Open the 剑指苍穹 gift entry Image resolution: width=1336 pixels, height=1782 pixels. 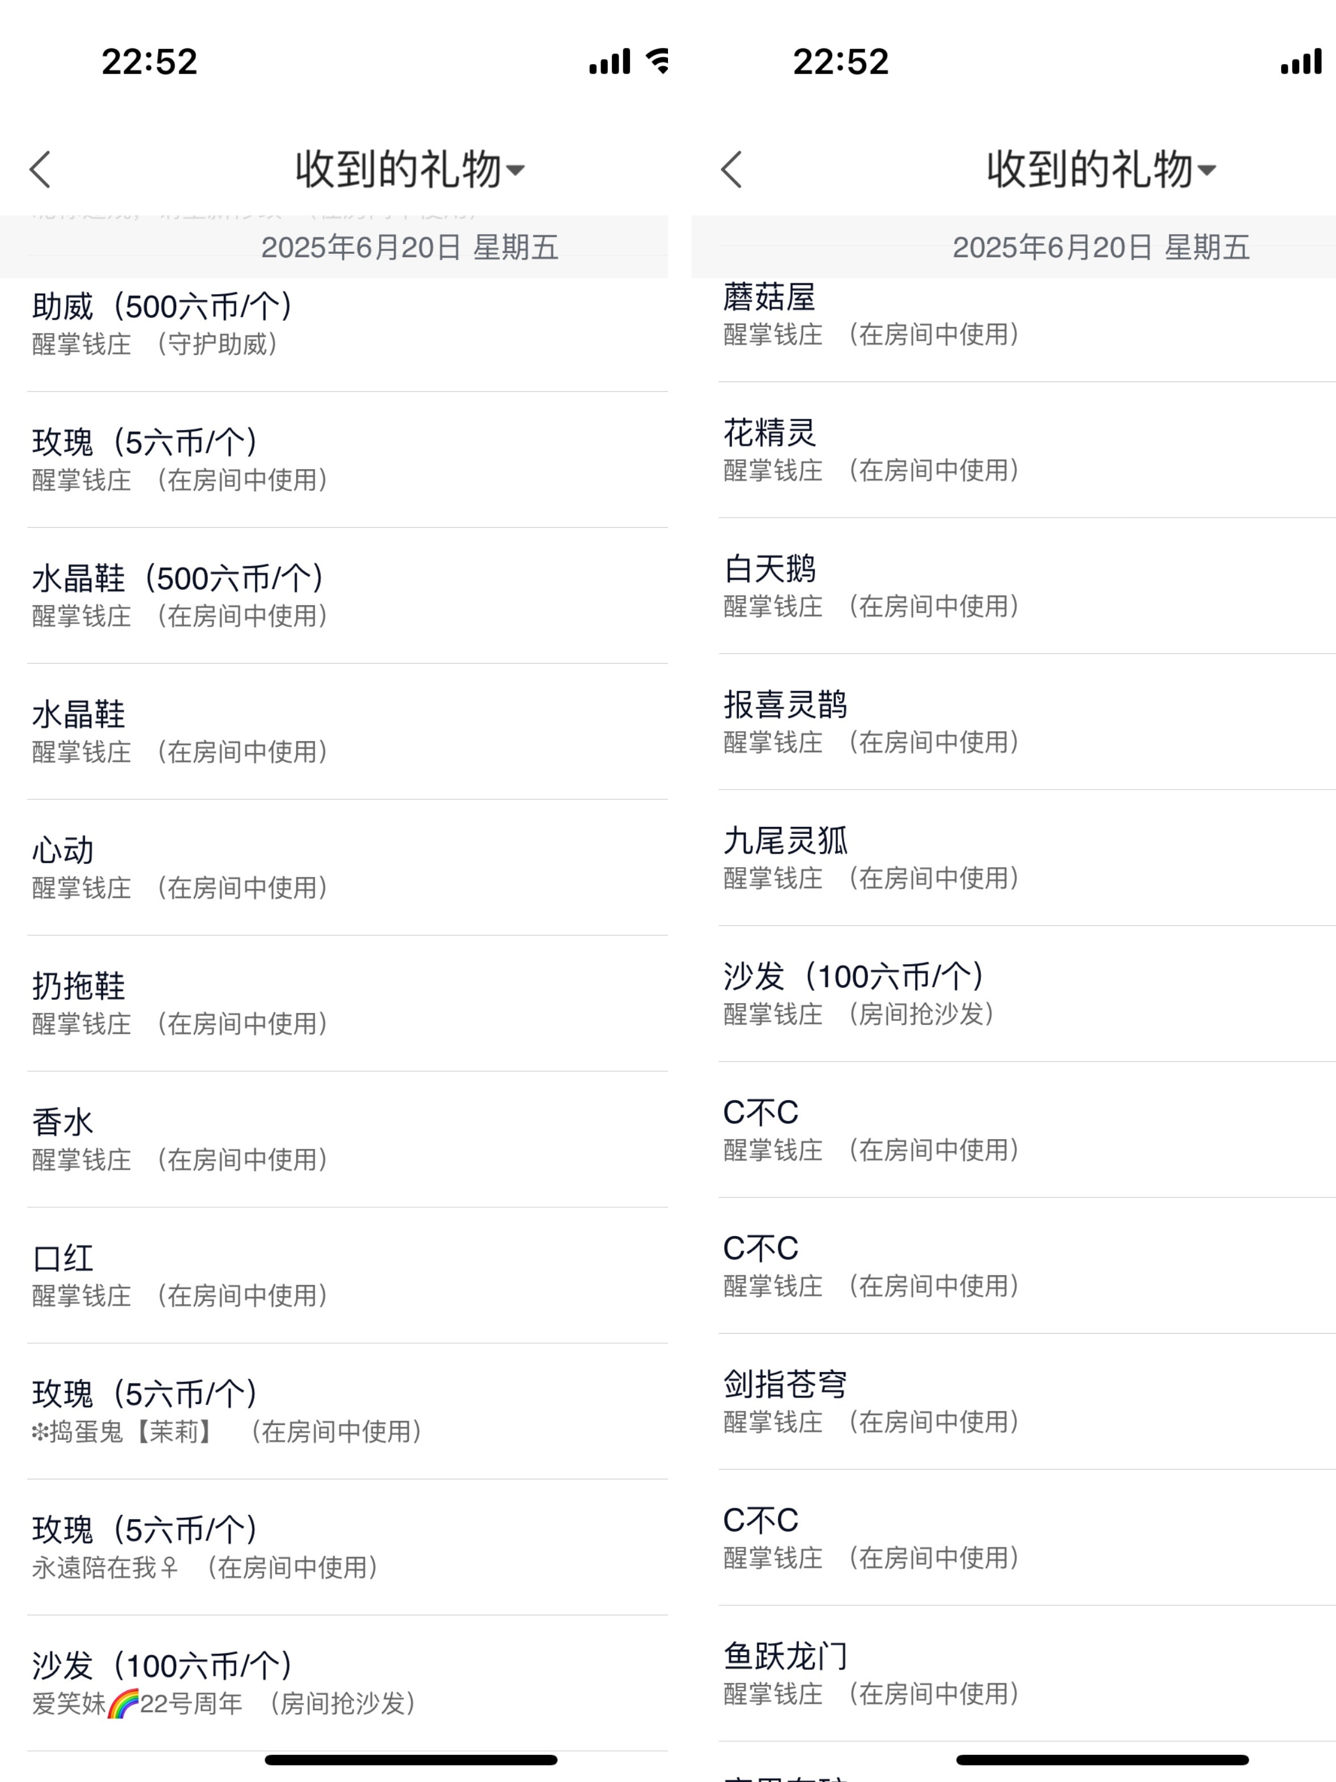(x=1027, y=1402)
